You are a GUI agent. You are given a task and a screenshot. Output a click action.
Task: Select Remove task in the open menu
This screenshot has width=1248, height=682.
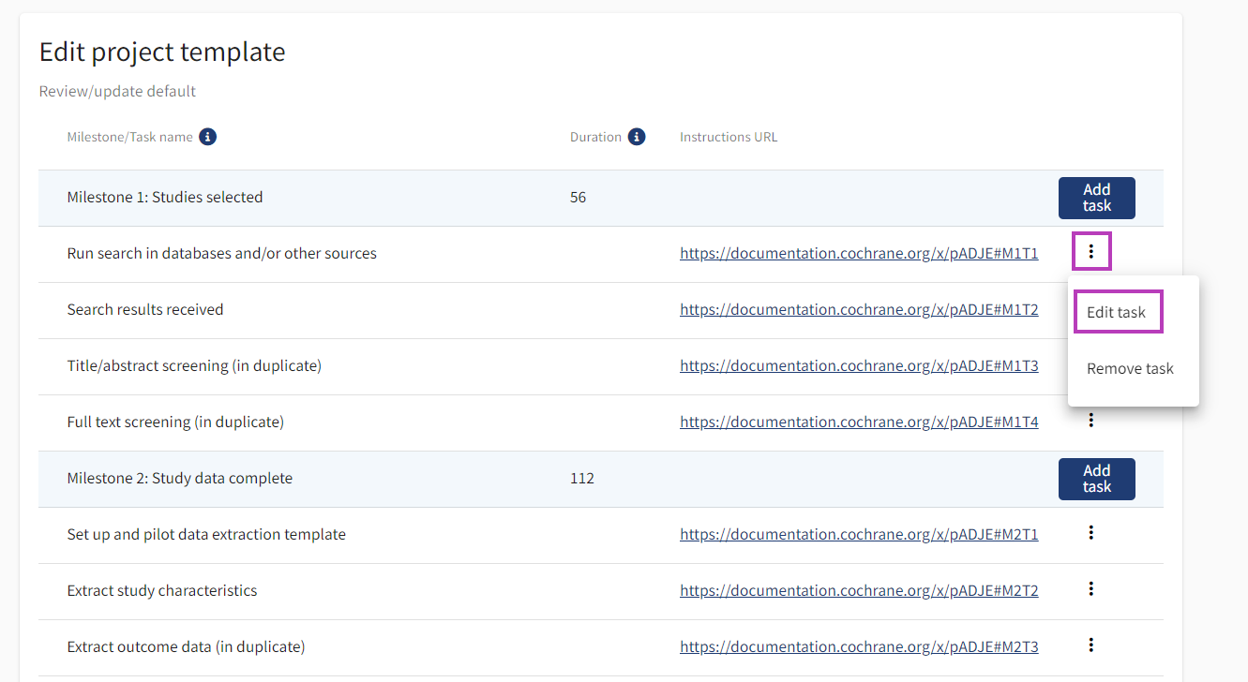click(x=1130, y=368)
